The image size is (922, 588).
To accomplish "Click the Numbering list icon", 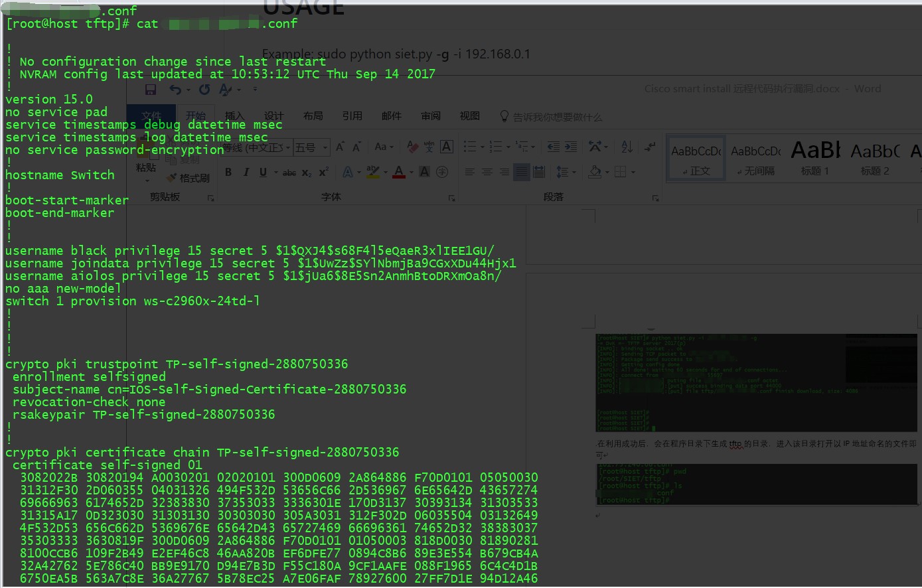I will tap(495, 147).
